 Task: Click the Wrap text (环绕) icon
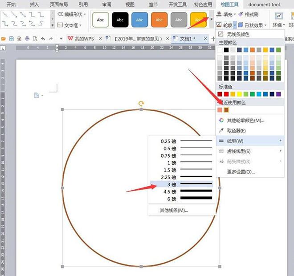[278, 16]
